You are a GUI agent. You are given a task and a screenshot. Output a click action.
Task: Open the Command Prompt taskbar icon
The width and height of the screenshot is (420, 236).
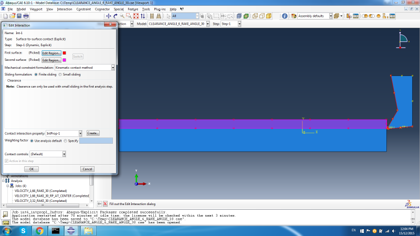click(x=56, y=231)
